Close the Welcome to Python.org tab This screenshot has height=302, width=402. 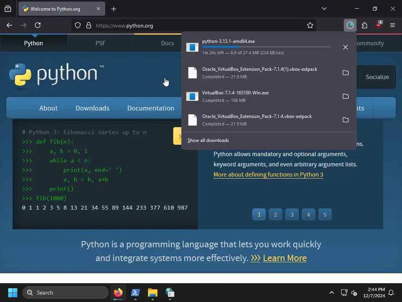[99, 9]
